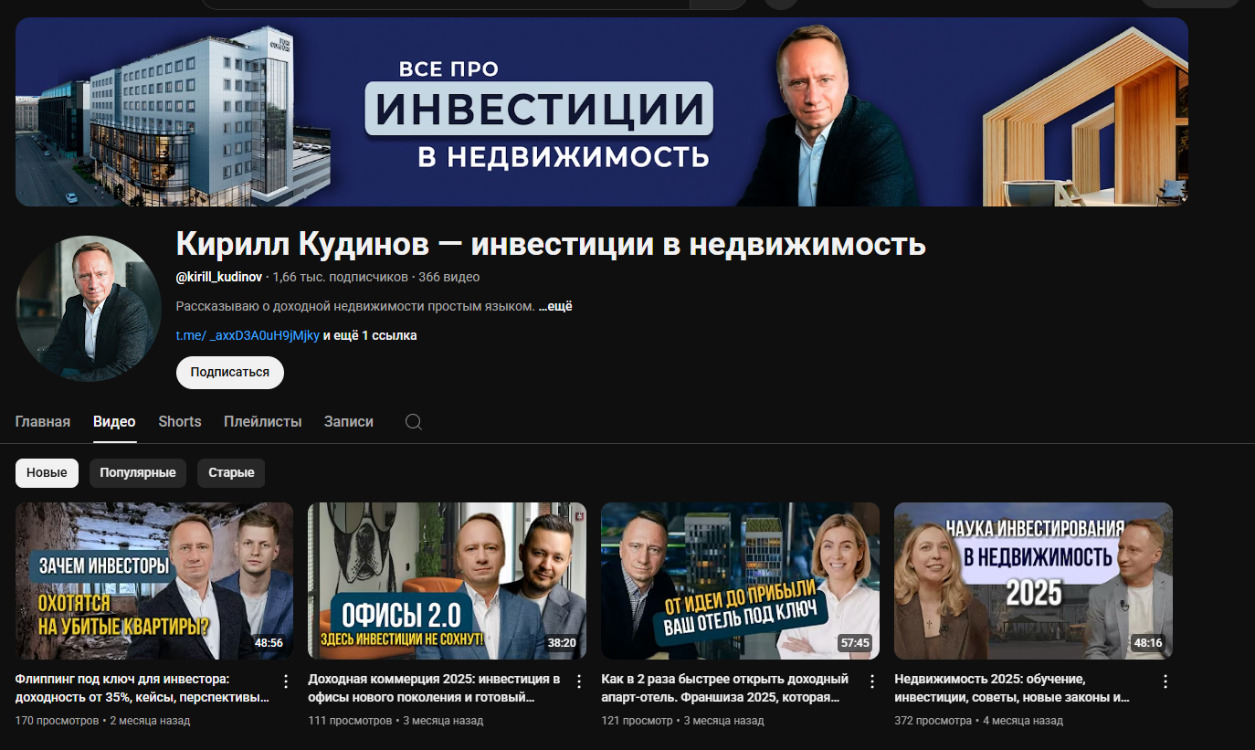Open the t.me Telegram link
This screenshot has height=750, width=1255.
click(x=248, y=336)
